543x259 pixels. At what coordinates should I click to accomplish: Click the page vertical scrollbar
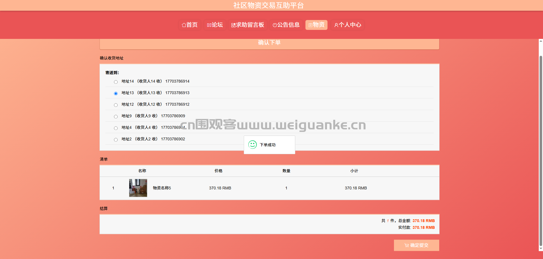541,151
